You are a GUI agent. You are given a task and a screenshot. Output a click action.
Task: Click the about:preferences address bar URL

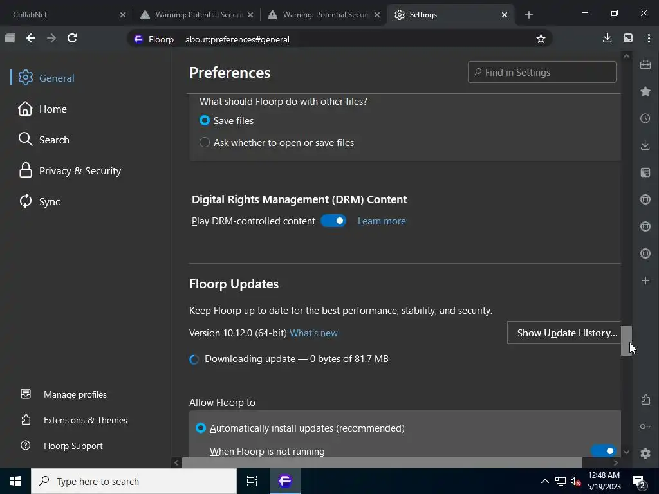(237, 39)
